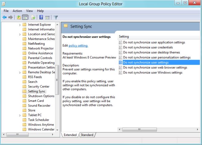Screen dimensions: 202x145
Task: Click the title bar application icon
Action: 3,4
